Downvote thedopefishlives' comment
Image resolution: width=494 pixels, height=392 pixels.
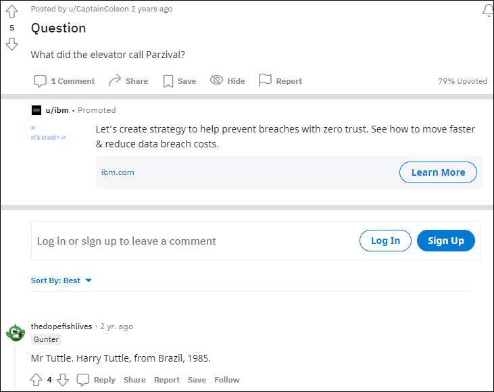click(63, 380)
